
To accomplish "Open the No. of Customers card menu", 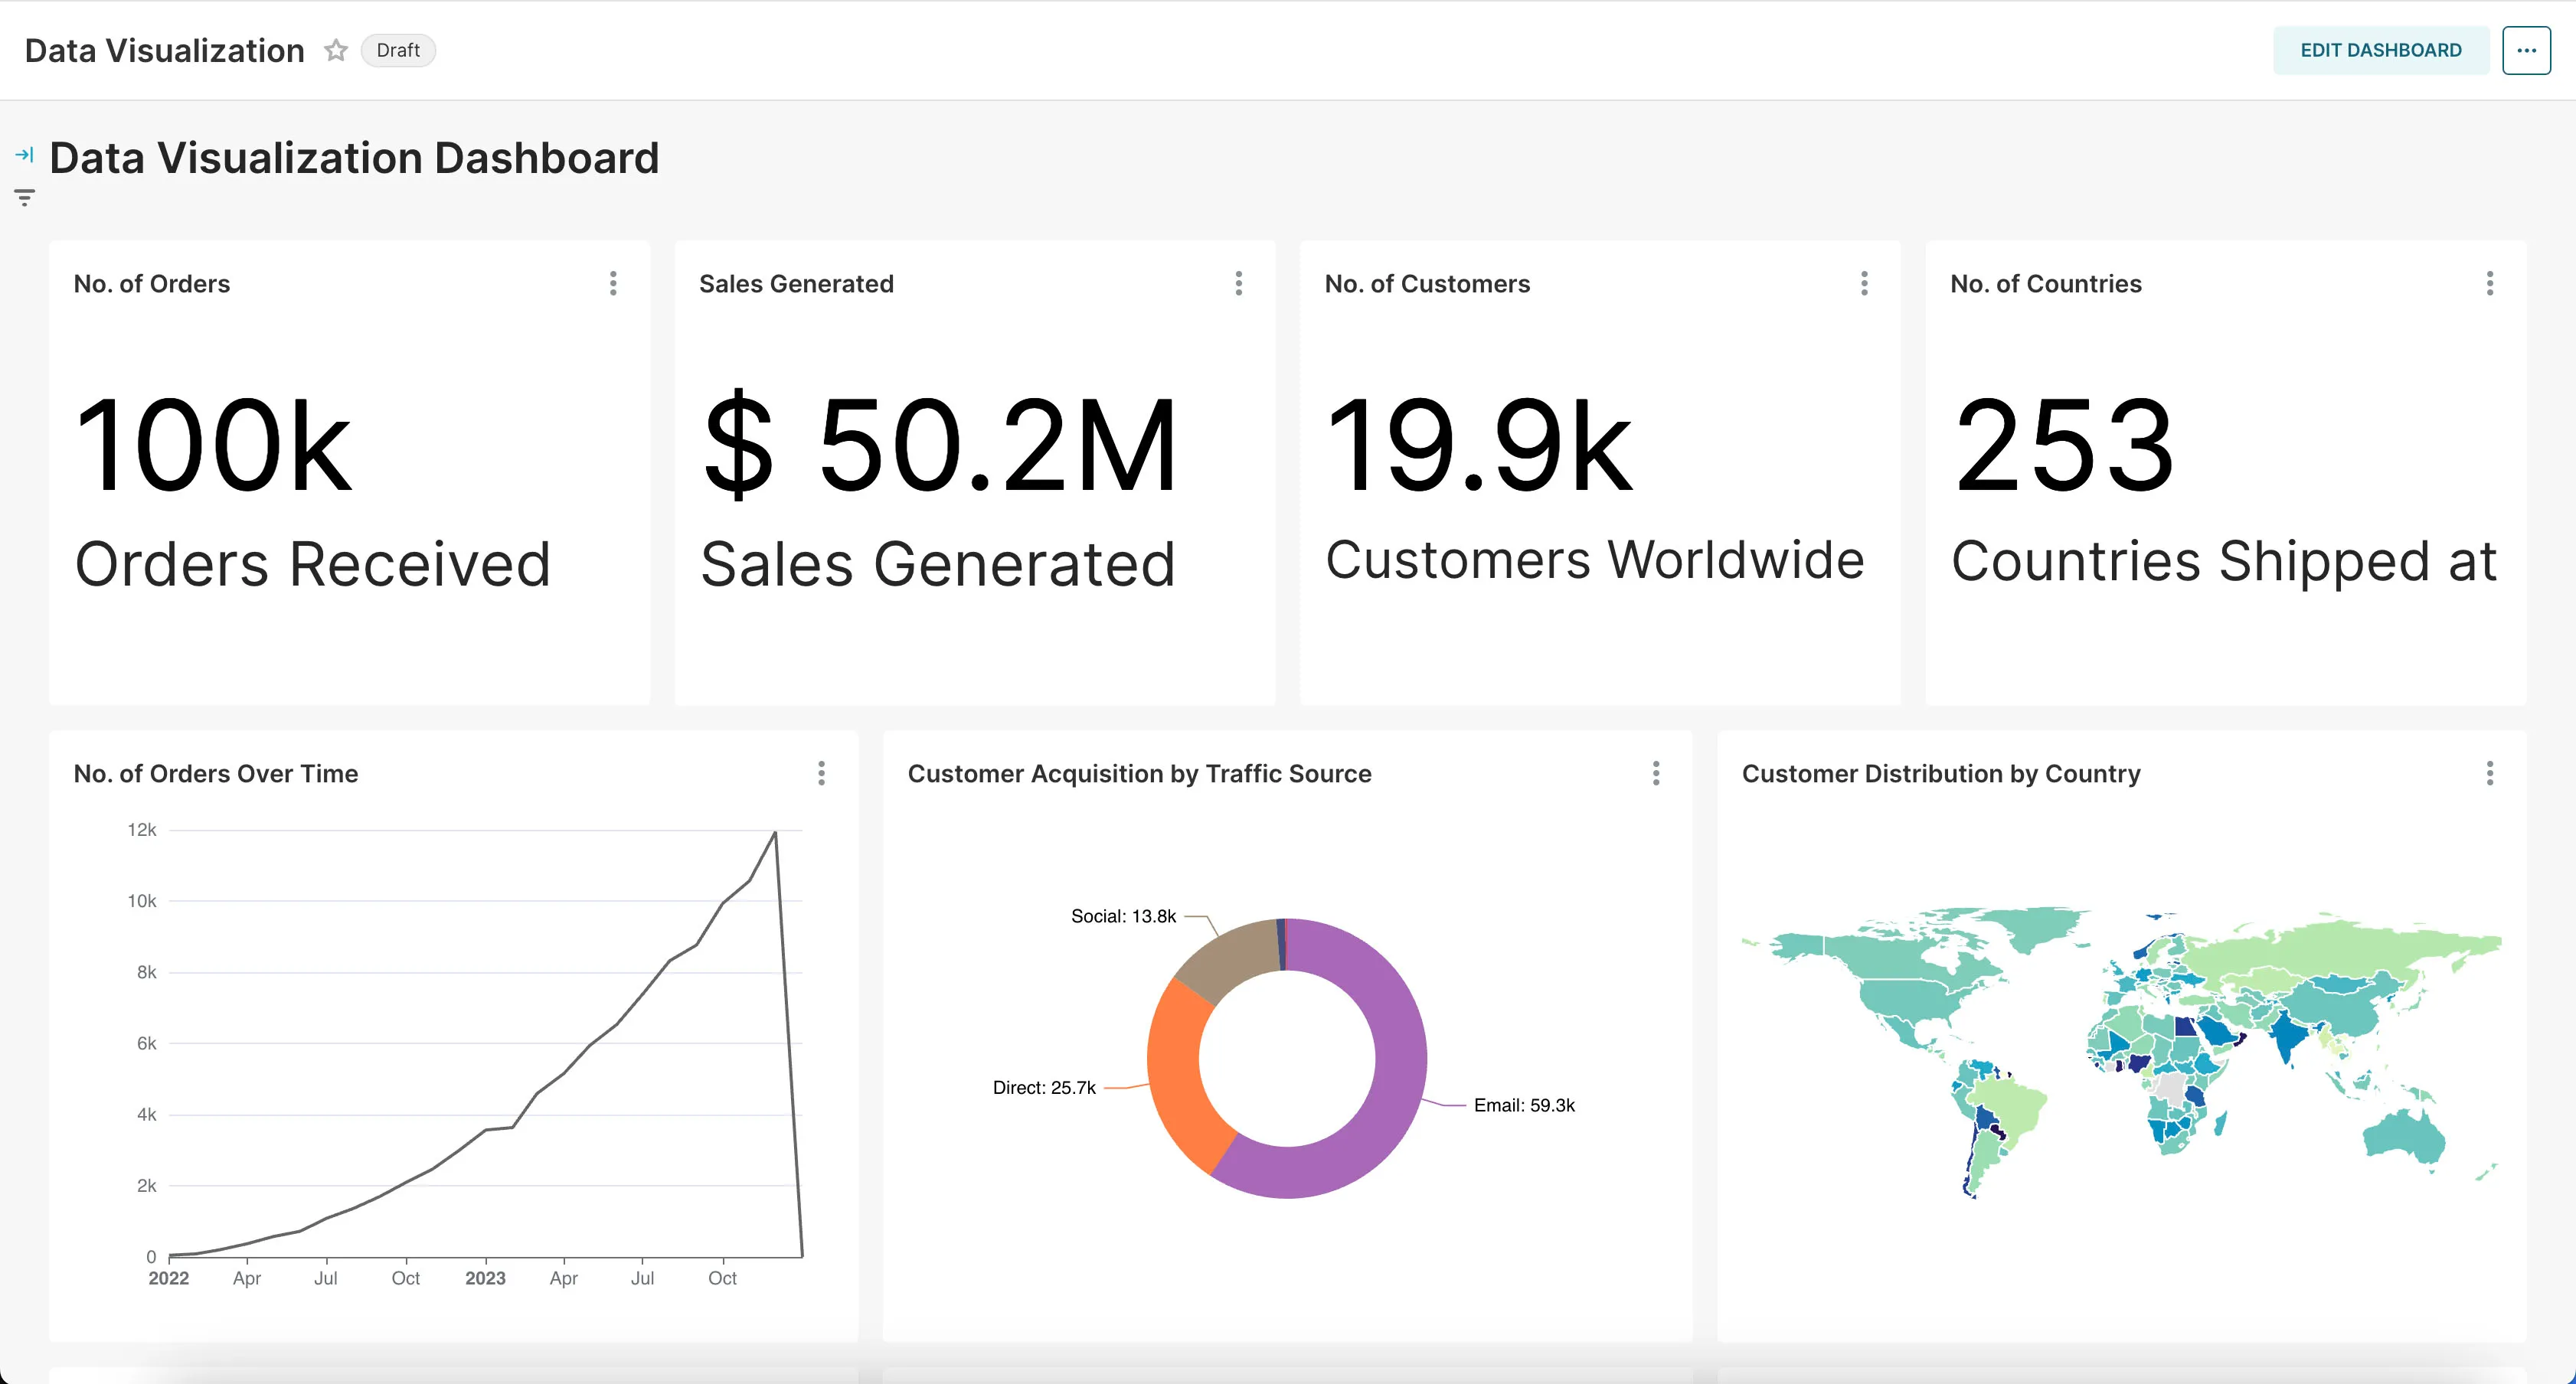I will click(1864, 283).
